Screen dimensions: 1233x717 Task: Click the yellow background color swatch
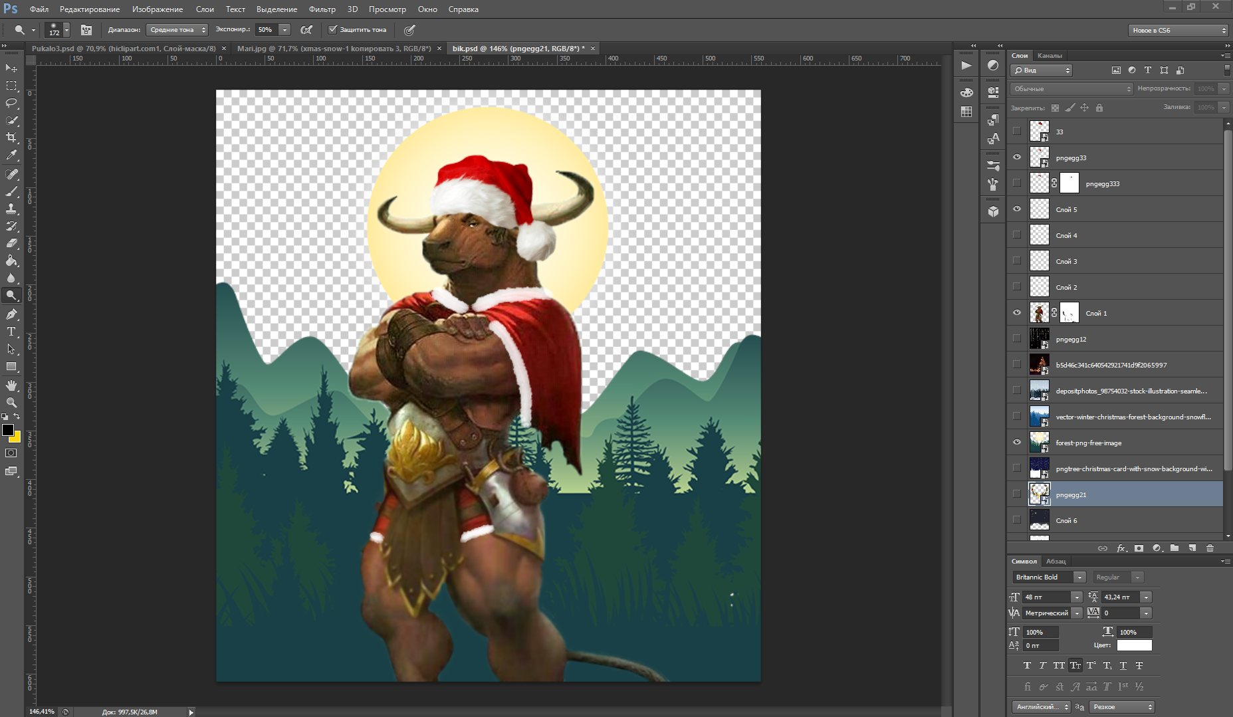(16, 438)
